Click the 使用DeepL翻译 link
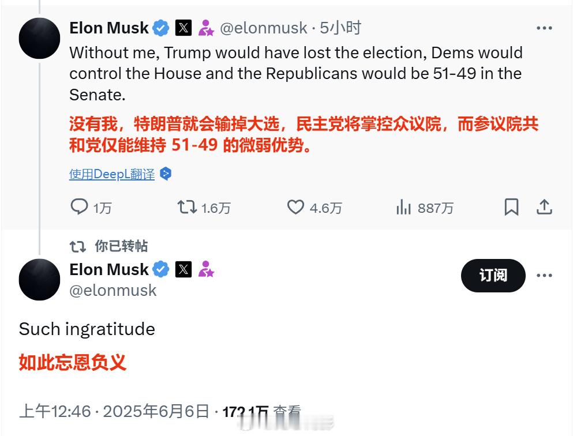This screenshot has width=573, height=436. click(x=112, y=174)
